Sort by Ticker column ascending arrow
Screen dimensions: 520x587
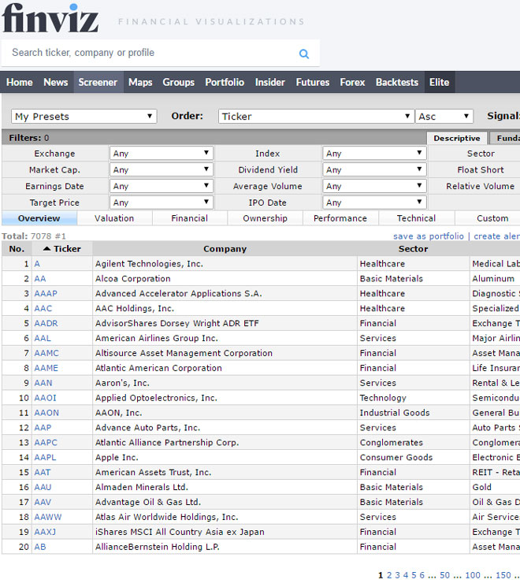(x=46, y=248)
